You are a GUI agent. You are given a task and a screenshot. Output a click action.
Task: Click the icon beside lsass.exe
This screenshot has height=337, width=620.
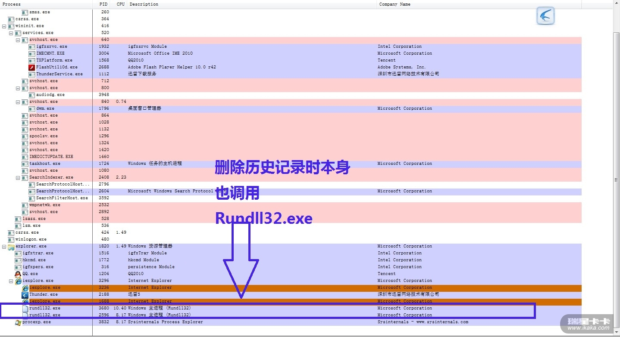pos(18,219)
